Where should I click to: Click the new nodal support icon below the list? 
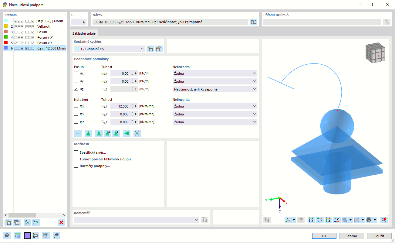pyautogui.click(x=8, y=222)
